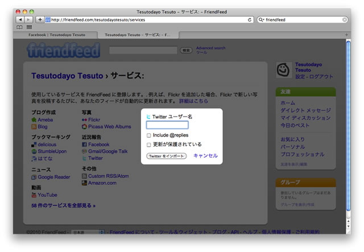Open the Top Sites grid icon
The image size is (364, 252).
click(x=29, y=27)
